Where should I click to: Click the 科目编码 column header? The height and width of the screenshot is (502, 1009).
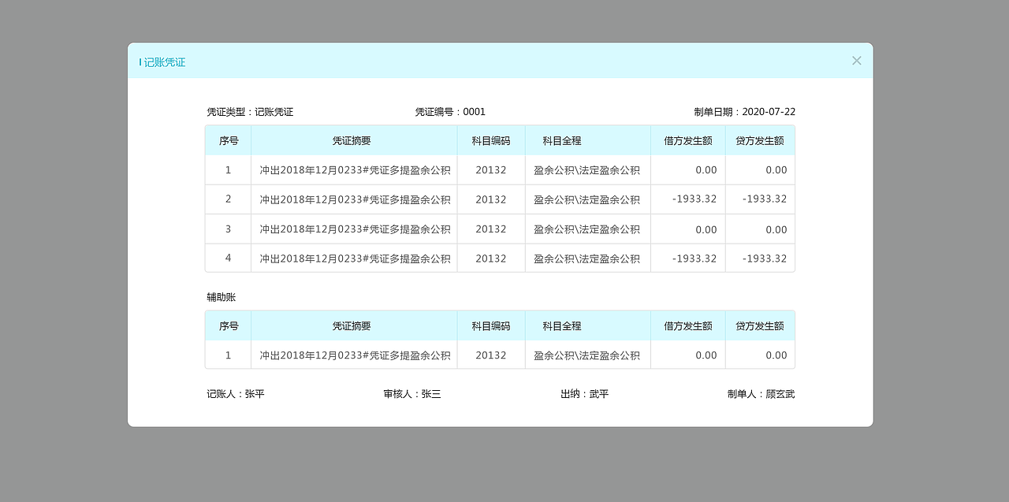point(490,139)
